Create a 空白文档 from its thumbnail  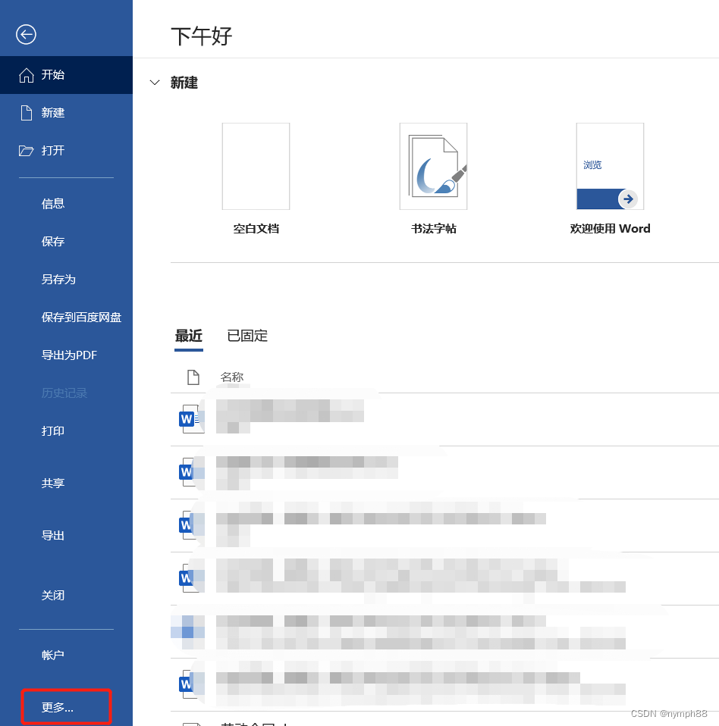pyautogui.click(x=256, y=166)
